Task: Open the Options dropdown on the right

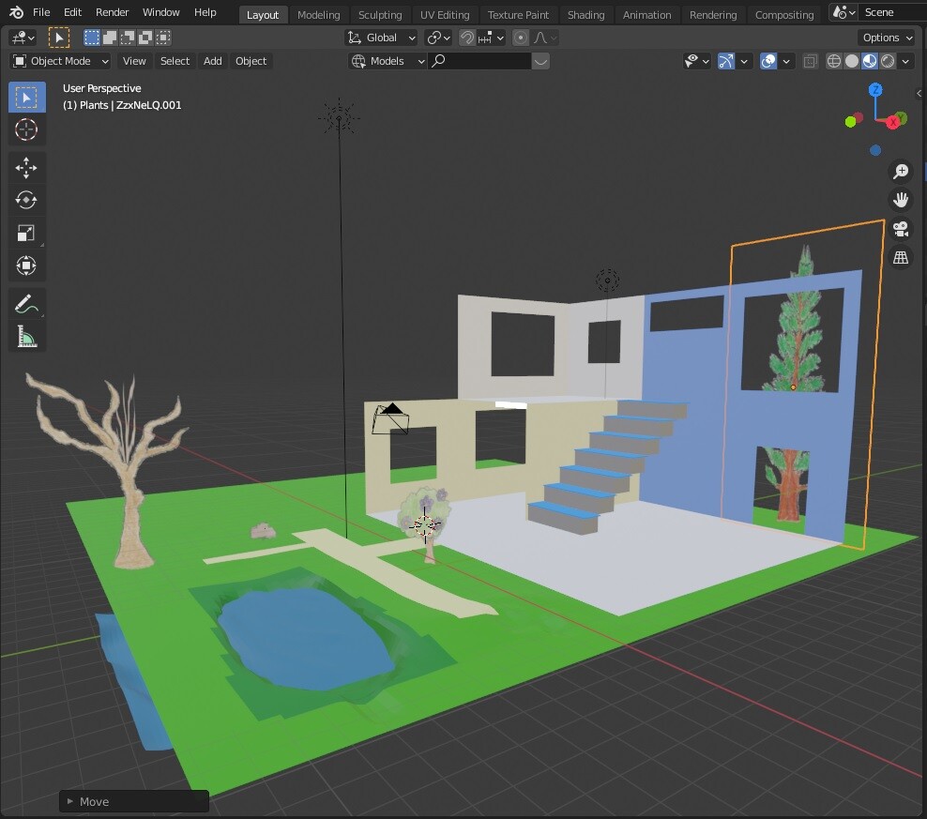Action: tap(885, 38)
